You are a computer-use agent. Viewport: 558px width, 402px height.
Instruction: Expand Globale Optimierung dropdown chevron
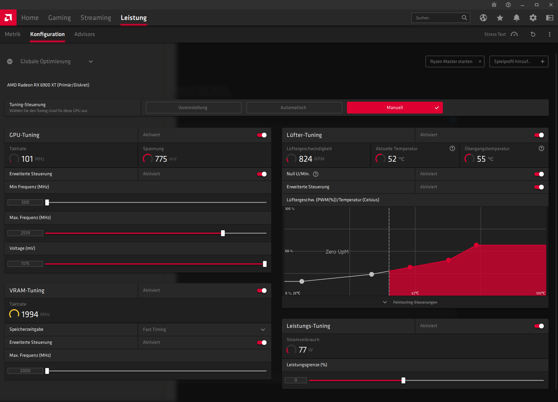click(91, 61)
